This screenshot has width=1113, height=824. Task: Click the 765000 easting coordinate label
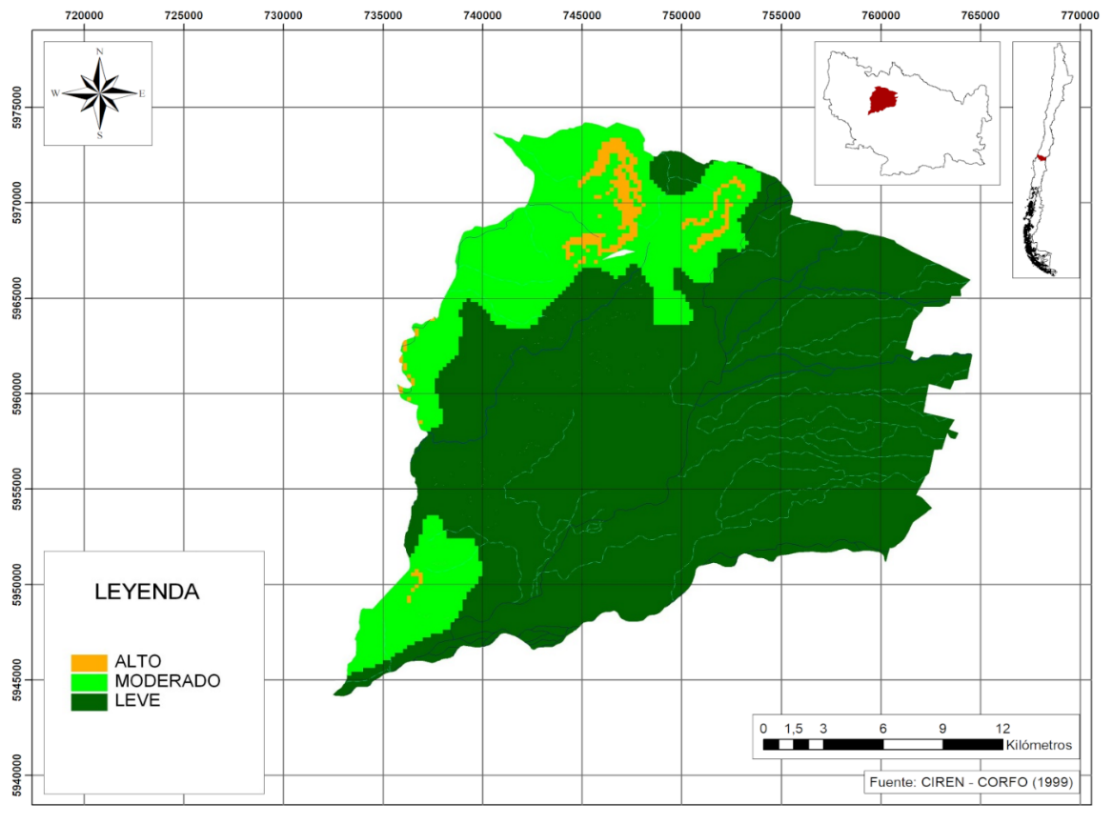(981, 15)
